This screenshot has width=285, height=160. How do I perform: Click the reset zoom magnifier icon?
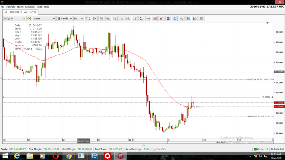(x=128, y=19)
